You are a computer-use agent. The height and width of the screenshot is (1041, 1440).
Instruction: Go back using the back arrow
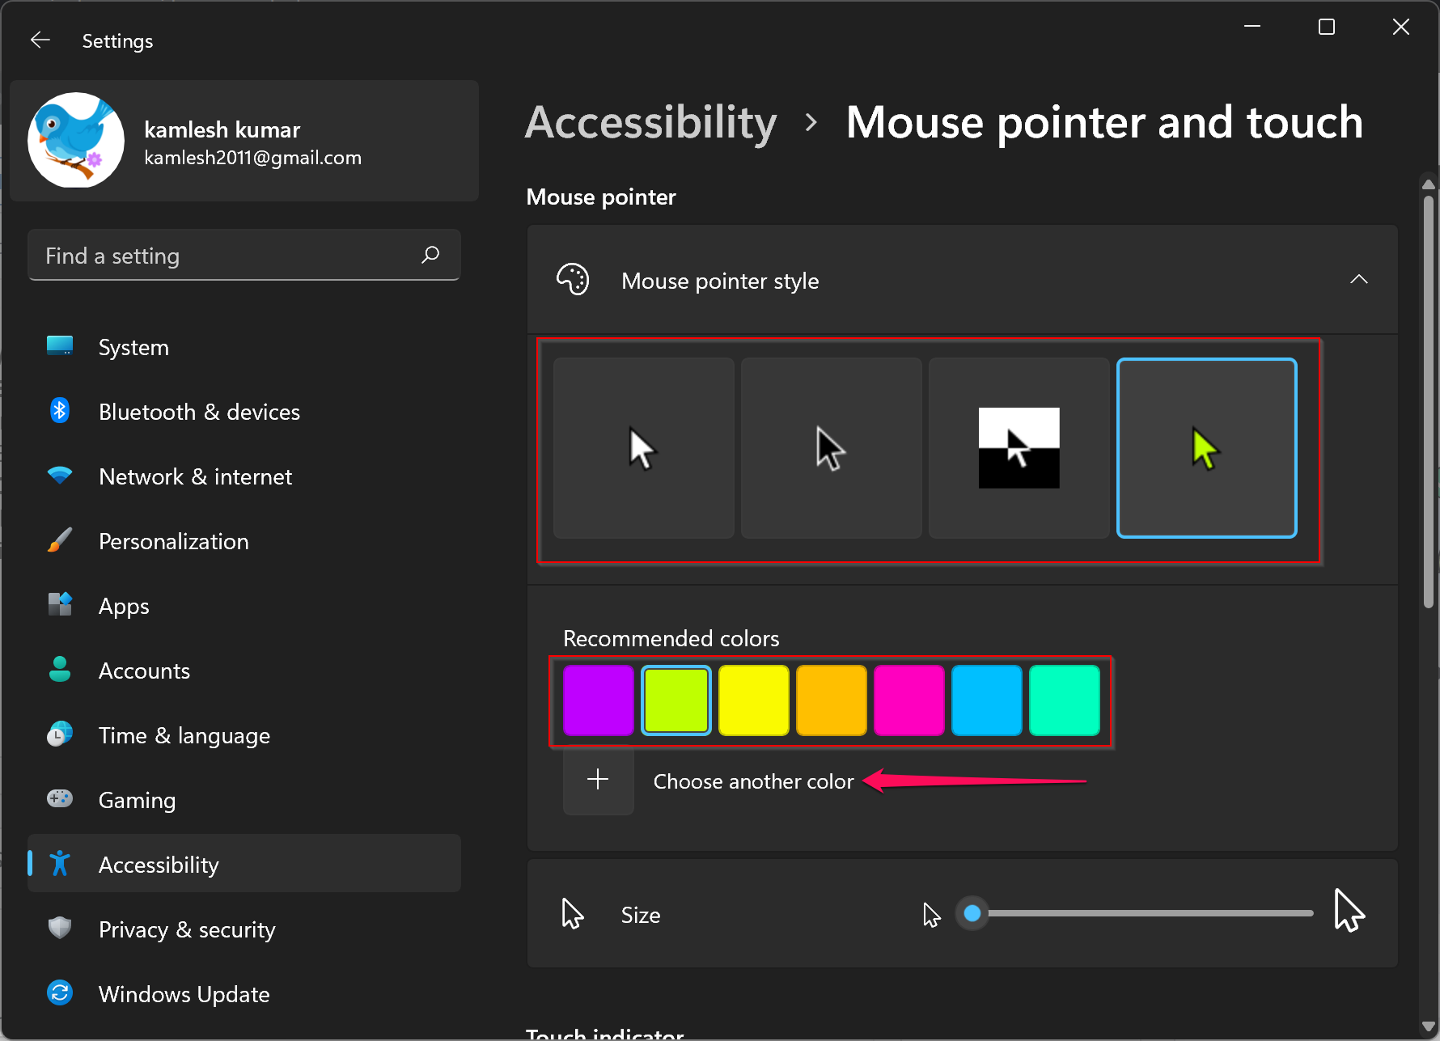[x=40, y=40]
